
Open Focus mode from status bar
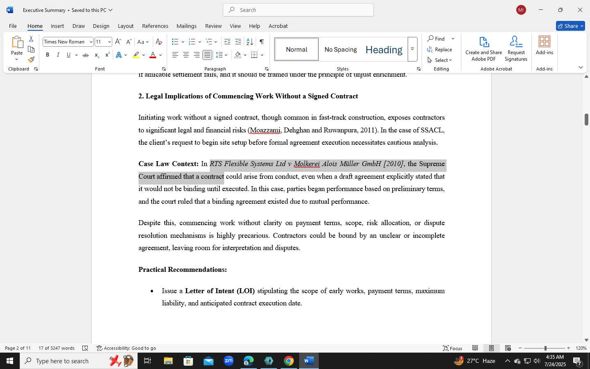(x=452, y=348)
